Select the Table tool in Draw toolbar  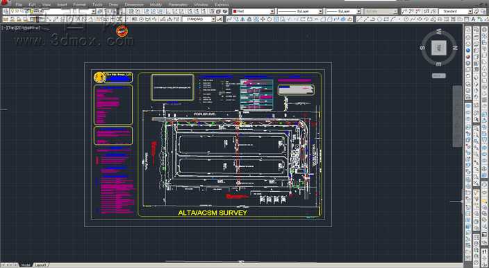pyautogui.click(x=466, y=19)
